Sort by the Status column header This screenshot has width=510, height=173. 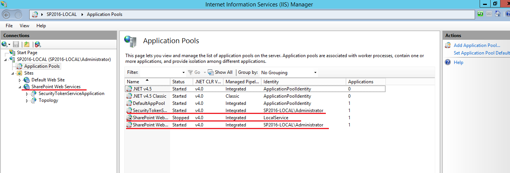tap(182, 82)
